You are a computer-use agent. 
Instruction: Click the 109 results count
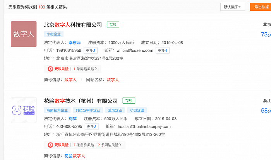[x=42, y=7]
